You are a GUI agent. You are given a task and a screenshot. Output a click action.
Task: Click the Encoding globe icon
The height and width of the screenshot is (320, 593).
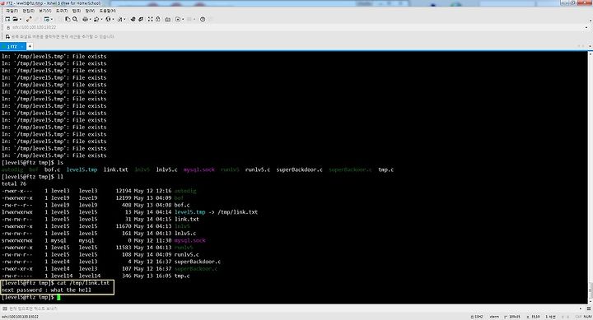point(108,19)
